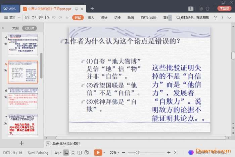Select slide 7 thumbnail
The width and height of the screenshot is (235, 157).
tap(23, 125)
